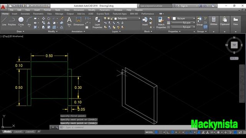Image resolution: width=246 pixels, height=138 pixels.
Task: Click the WCS label under ViewCube
Action: pyautogui.click(x=234, y=58)
